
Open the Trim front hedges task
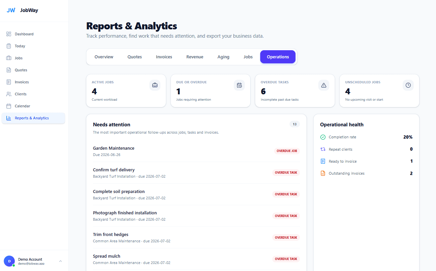coord(196,237)
